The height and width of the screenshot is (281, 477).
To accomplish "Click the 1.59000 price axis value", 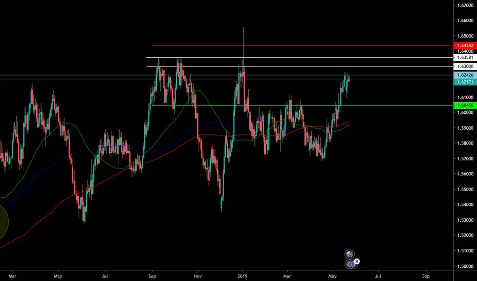I will pyautogui.click(x=465, y=128).
